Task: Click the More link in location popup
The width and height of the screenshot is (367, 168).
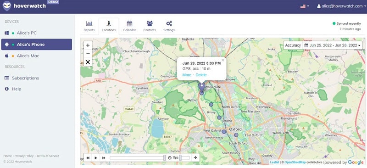Action: pos(187,75)
